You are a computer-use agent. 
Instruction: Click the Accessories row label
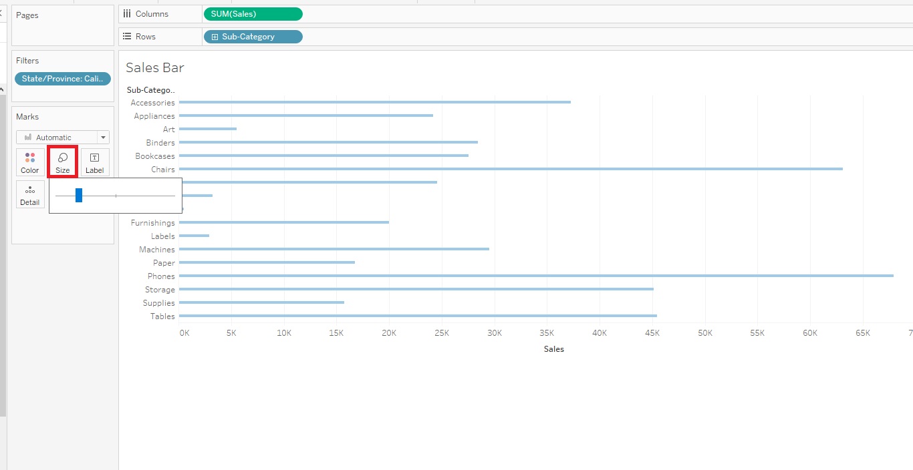(x=152, y=103)
